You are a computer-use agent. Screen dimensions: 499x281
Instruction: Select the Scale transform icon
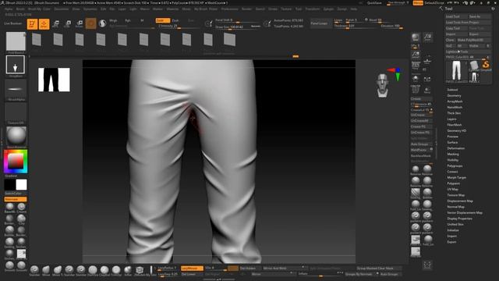point(68,24)
